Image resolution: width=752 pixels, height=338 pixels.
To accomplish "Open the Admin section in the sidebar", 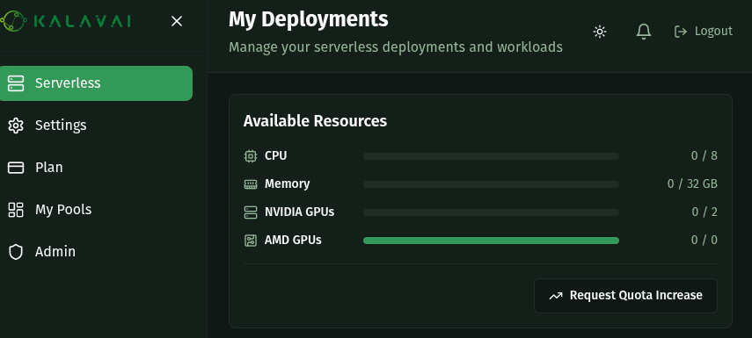I will pyautogui.click(x=96, y=252).
